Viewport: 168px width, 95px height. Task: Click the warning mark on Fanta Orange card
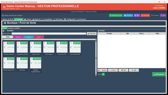click(x=5, y=59)
